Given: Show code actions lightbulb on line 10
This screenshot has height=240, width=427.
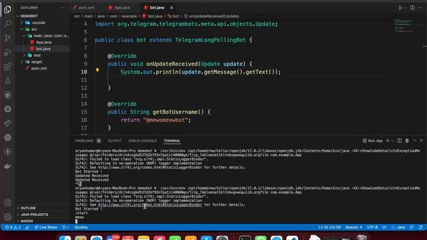Looking at the screenshot, I should point(97,70).
